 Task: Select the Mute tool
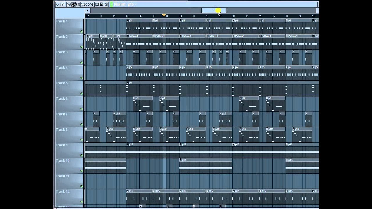83,4
